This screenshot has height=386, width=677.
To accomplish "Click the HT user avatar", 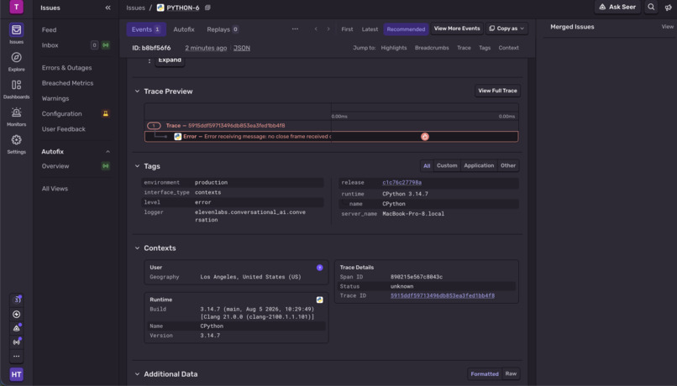I will [x=17, y=374].
